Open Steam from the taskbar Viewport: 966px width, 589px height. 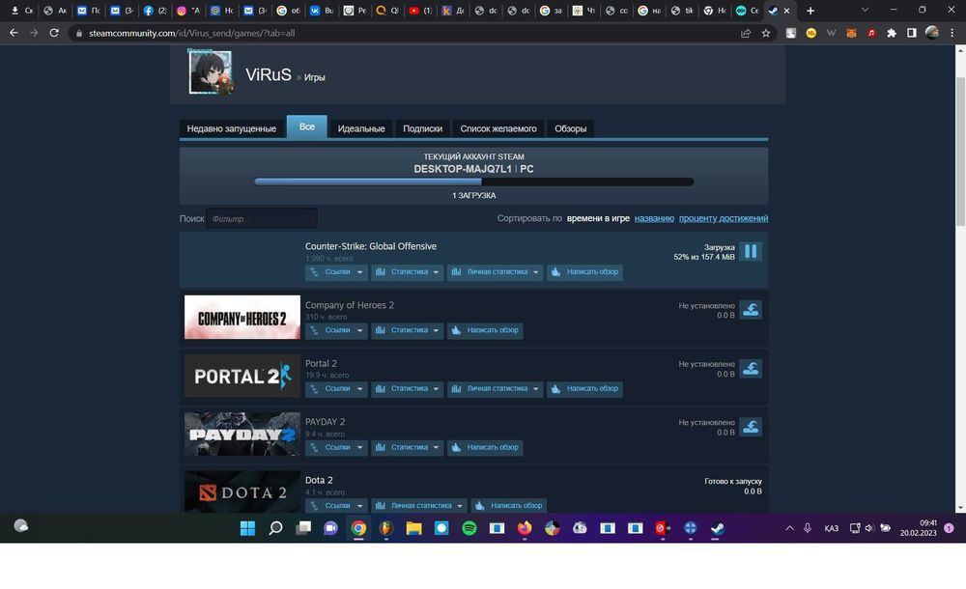718,528
